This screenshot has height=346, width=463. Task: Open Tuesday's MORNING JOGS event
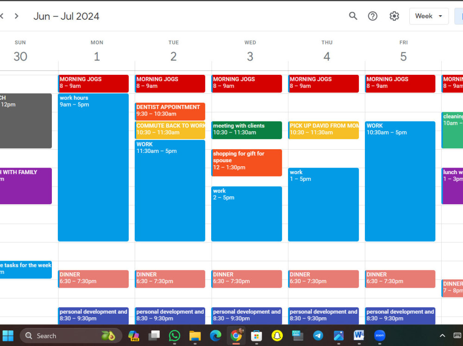[170, 84]
